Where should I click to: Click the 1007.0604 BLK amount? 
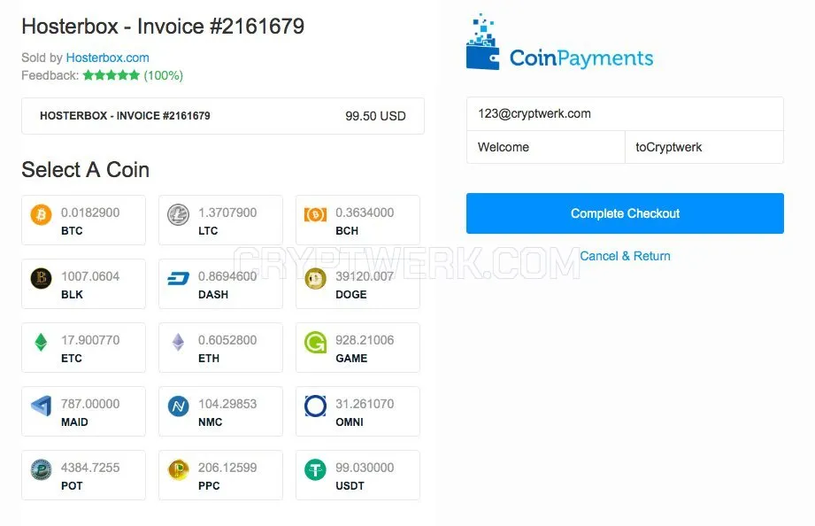click(90, 276)
